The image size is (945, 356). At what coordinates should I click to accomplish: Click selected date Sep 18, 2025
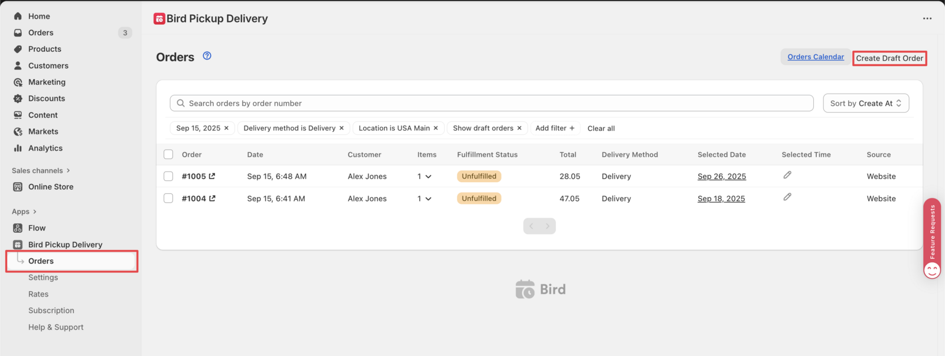[x=721, y=199]
